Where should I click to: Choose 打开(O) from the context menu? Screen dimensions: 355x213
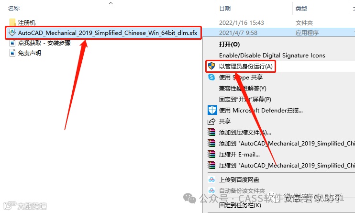(x=229, y=45)
